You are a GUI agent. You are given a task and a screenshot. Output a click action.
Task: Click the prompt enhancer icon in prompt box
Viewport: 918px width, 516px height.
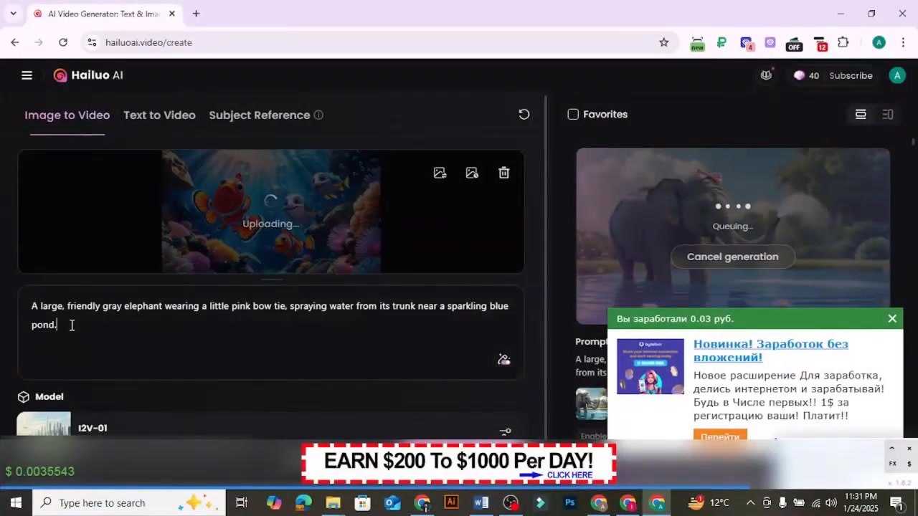click(504, 359)
